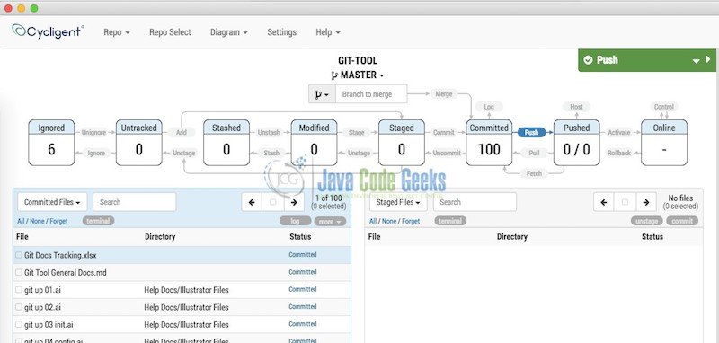This screenshot has height=343, width=719.
Task: Select the git up 01.ai checkbox
Action: coord(19,290)
